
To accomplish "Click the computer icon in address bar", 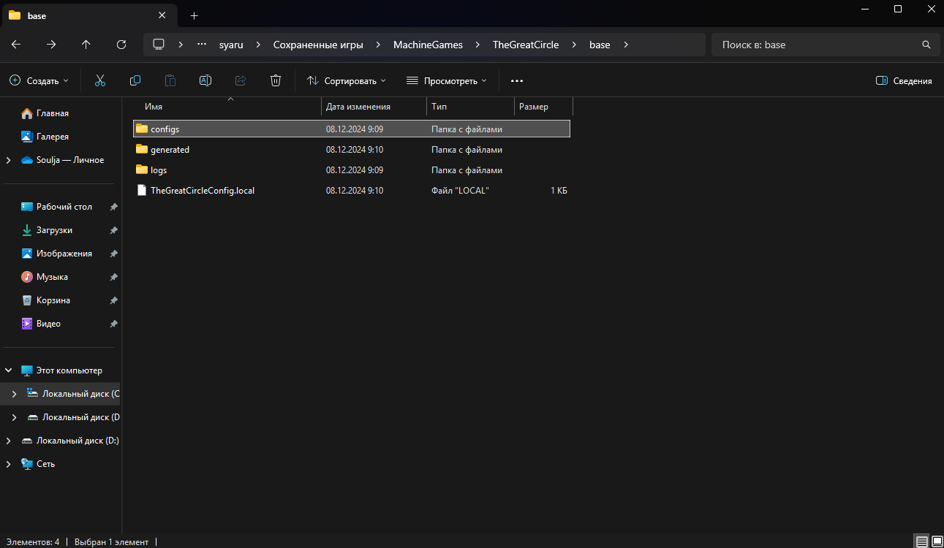I will coord(159,45).
